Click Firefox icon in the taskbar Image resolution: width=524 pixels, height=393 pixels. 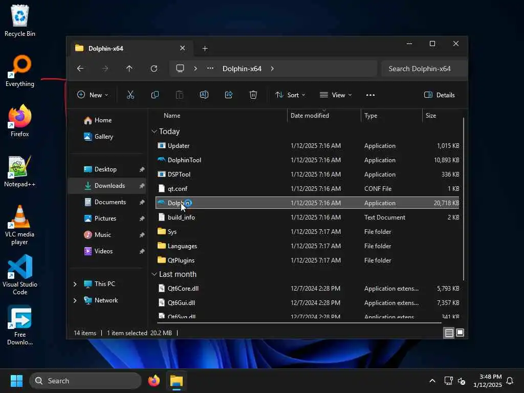click(154, 381)
